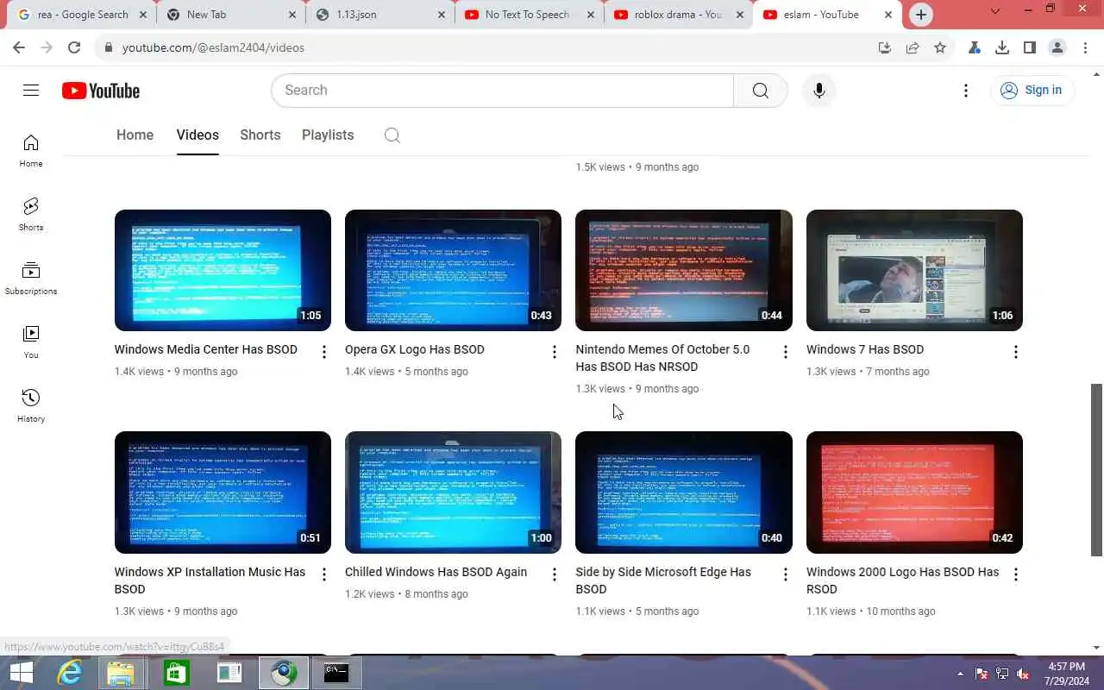Image resolution: width=1104 pixels, height=690 pixels.
Task: Reload the page
Action: point(74,48)
